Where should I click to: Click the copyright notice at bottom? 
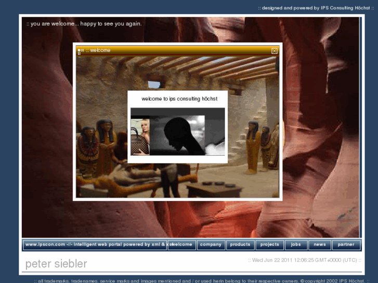click(x=202, y=281)
